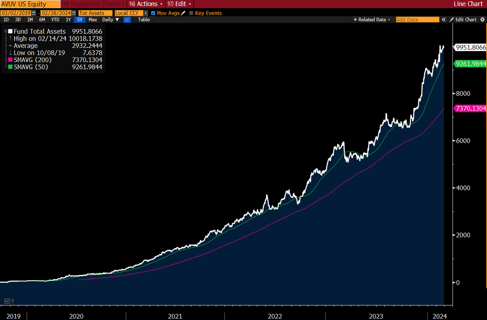The image size is (487, 320).
Task: Click the Edit Chart pencil icon
Action: point(452,19)
